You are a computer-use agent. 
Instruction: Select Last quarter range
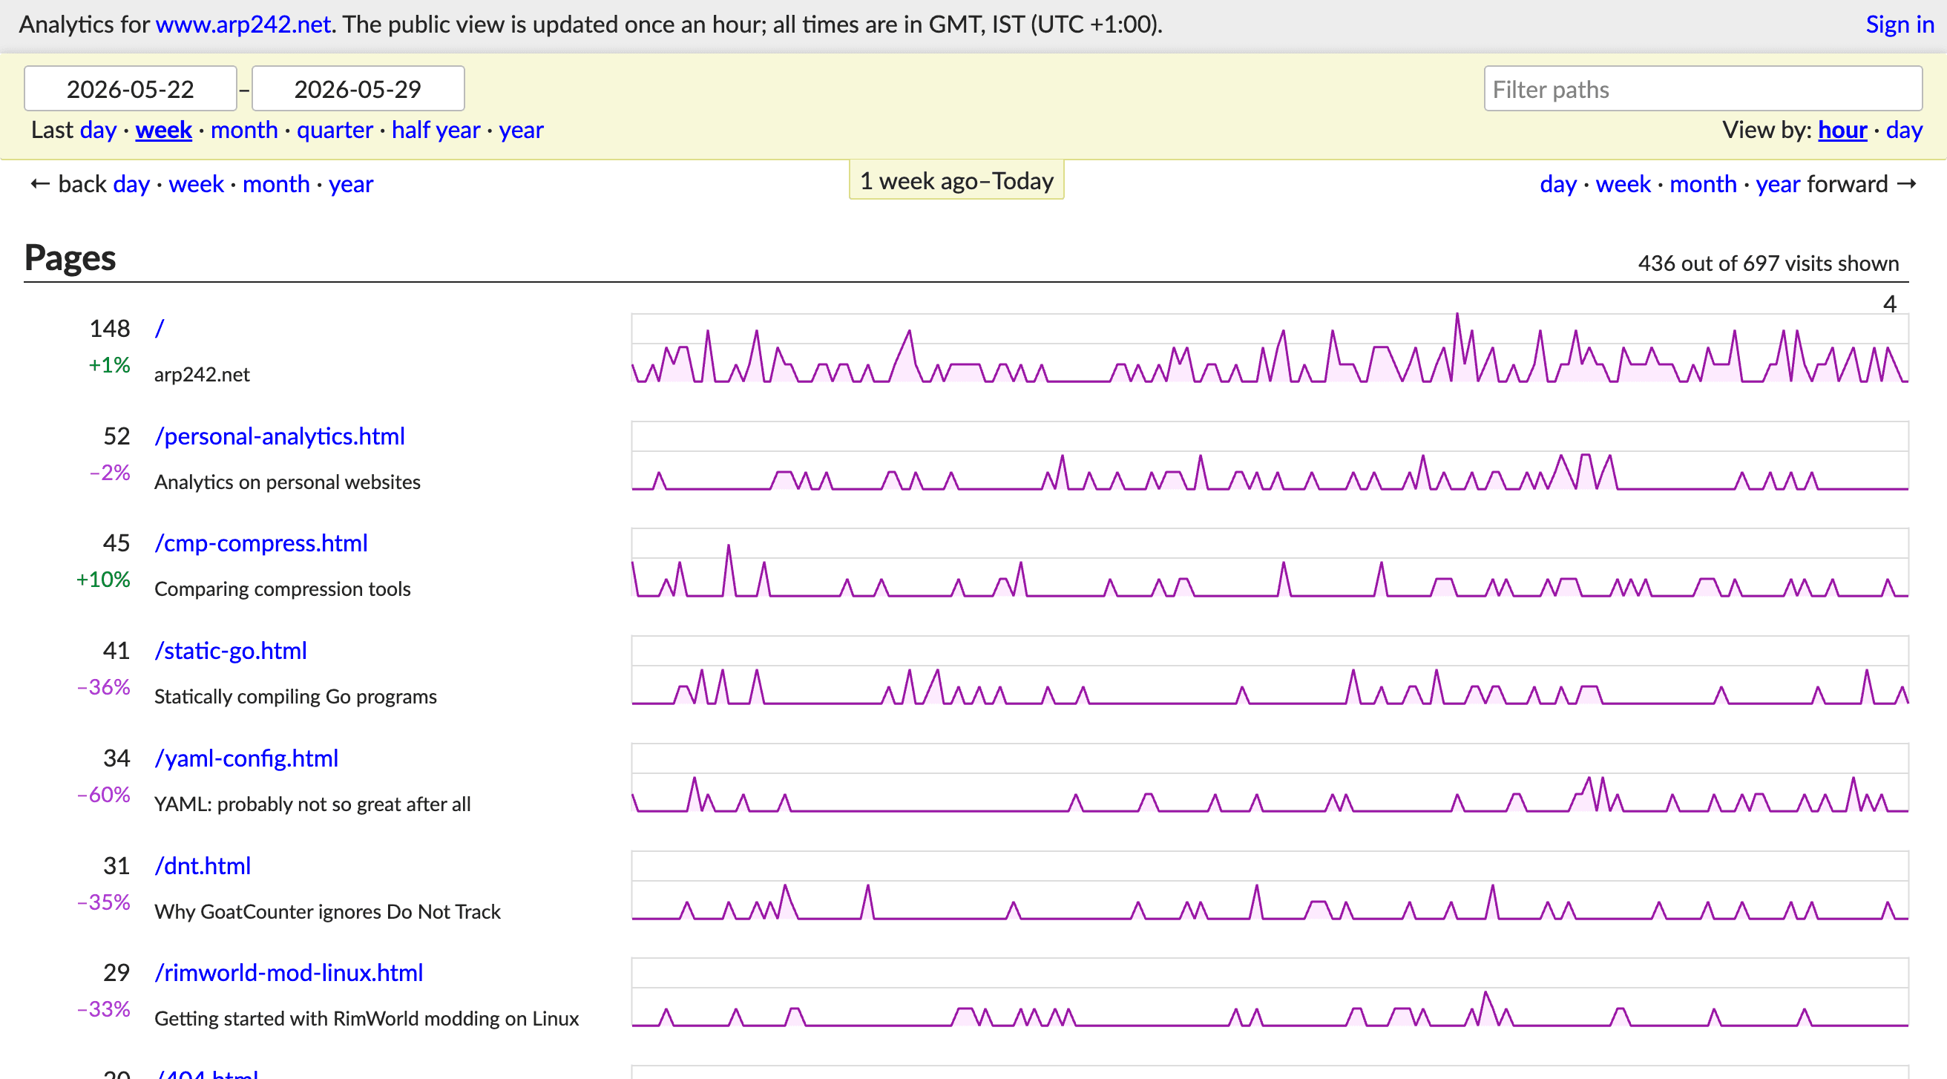point(335,130)
